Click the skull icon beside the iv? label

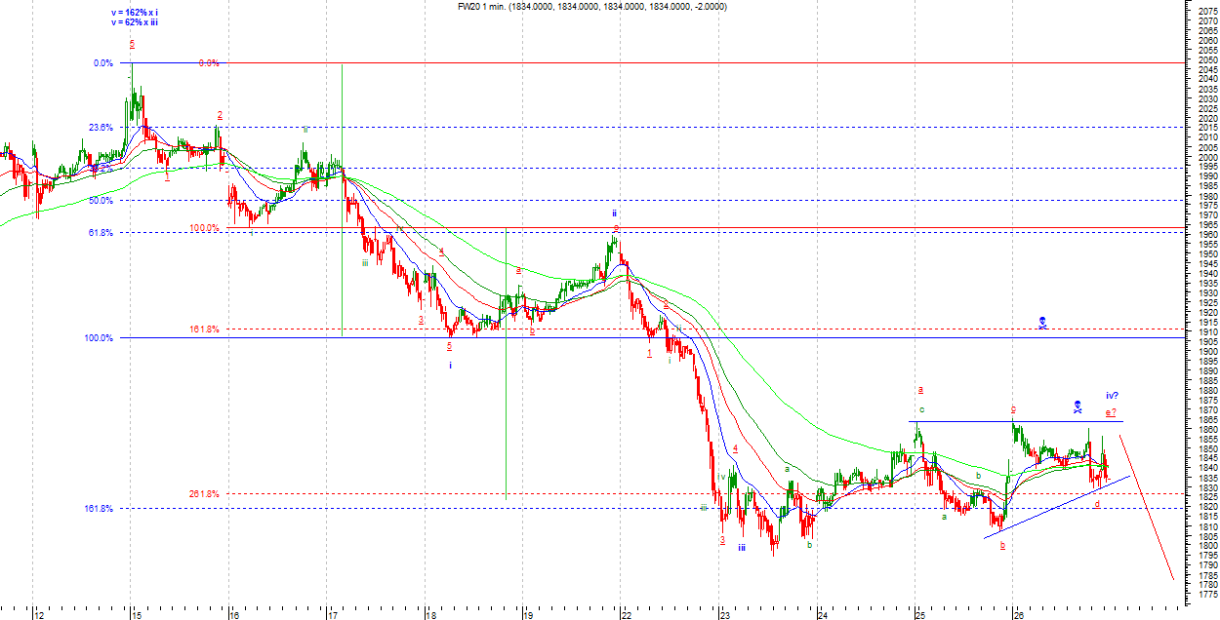tap(1078, 405)
